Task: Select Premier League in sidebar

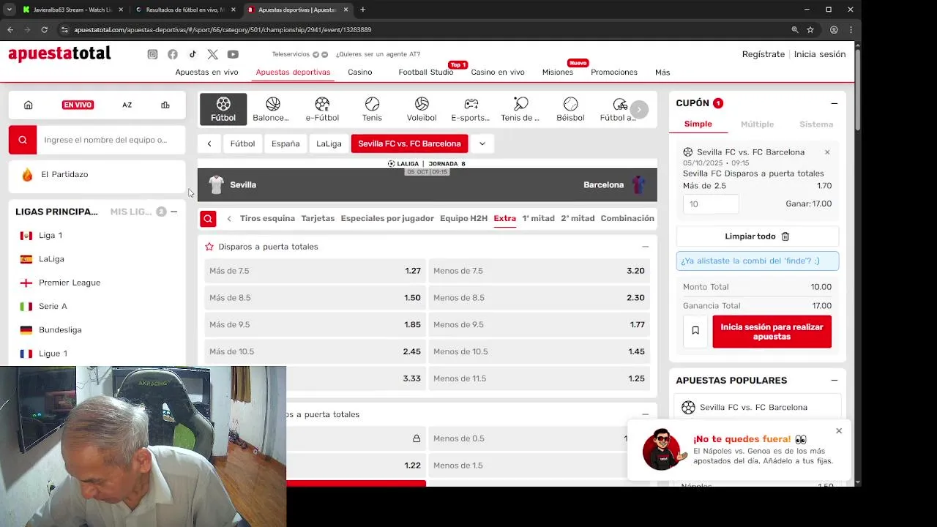Action: point(70,283)
